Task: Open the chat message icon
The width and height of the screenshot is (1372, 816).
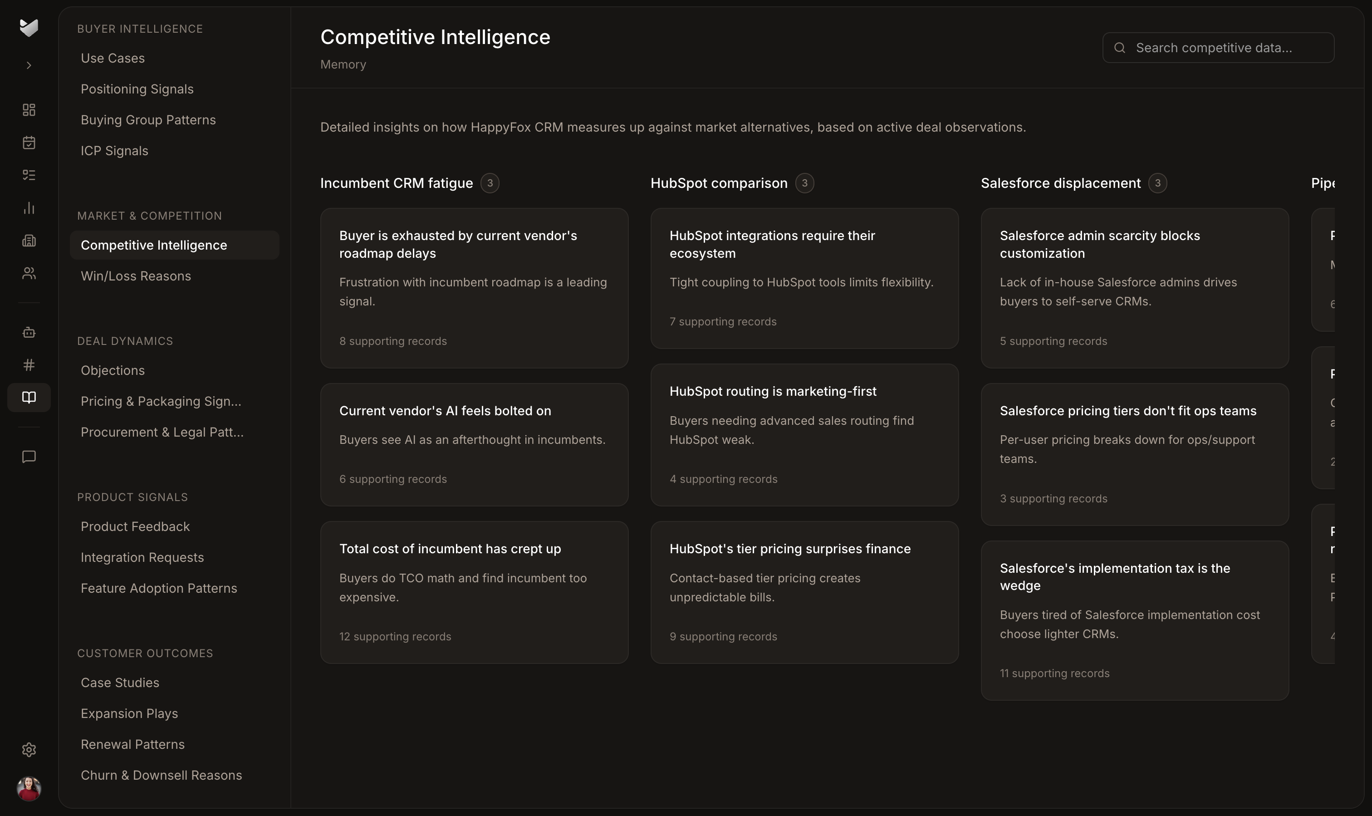Action: 29,457
